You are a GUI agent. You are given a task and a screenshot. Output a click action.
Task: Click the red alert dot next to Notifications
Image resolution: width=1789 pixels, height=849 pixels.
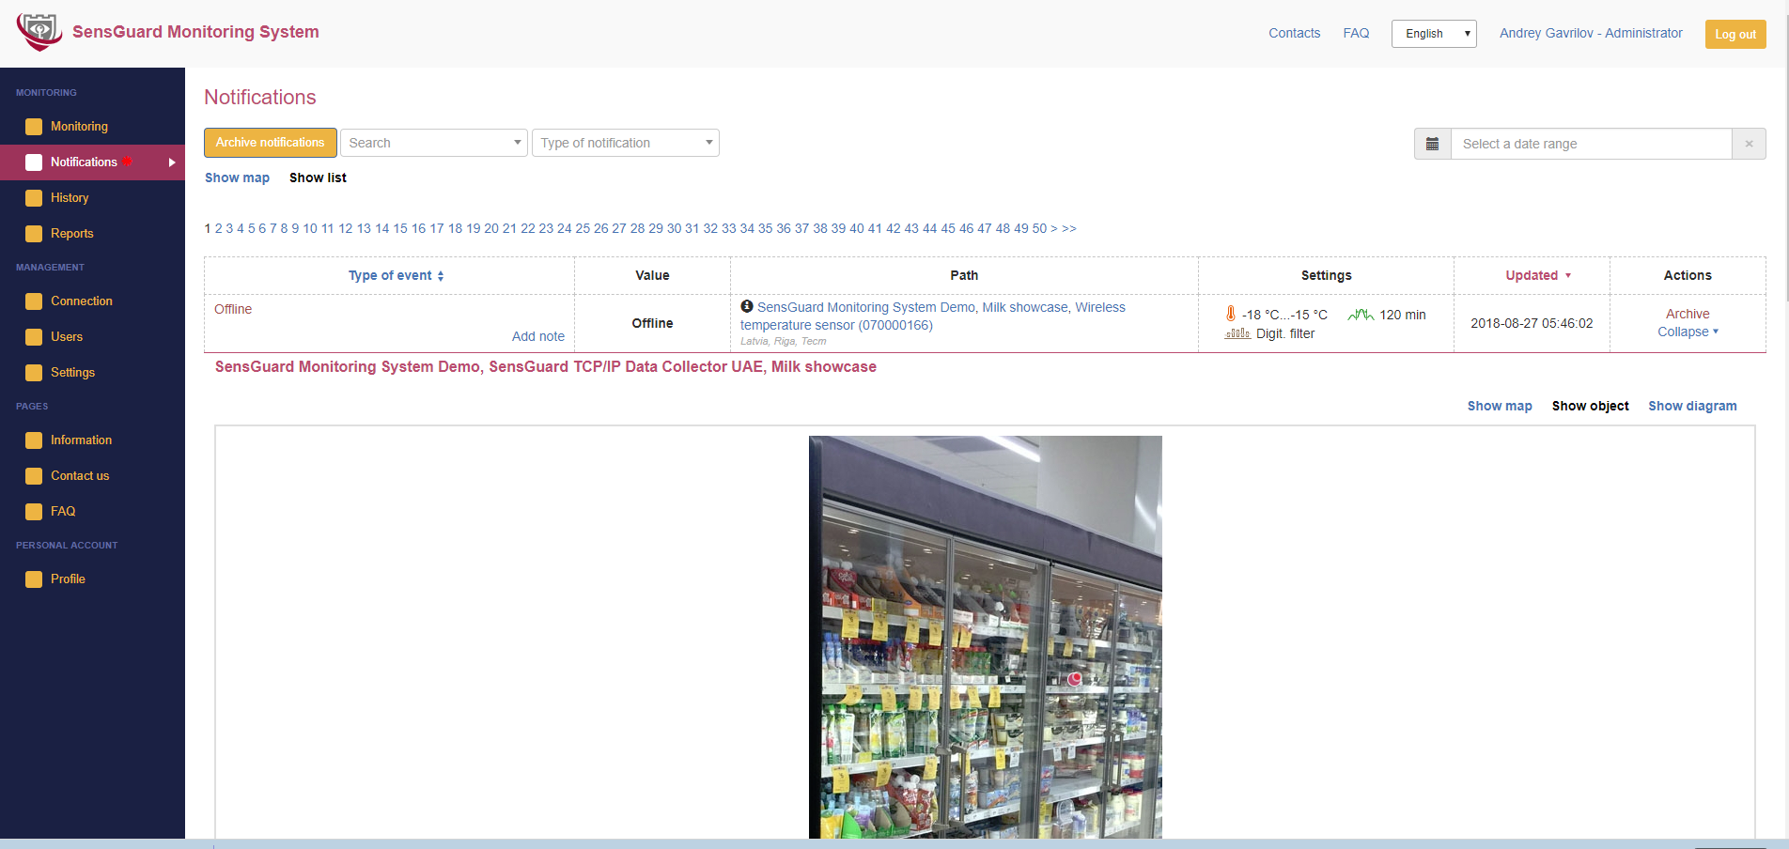pos(127,162)
